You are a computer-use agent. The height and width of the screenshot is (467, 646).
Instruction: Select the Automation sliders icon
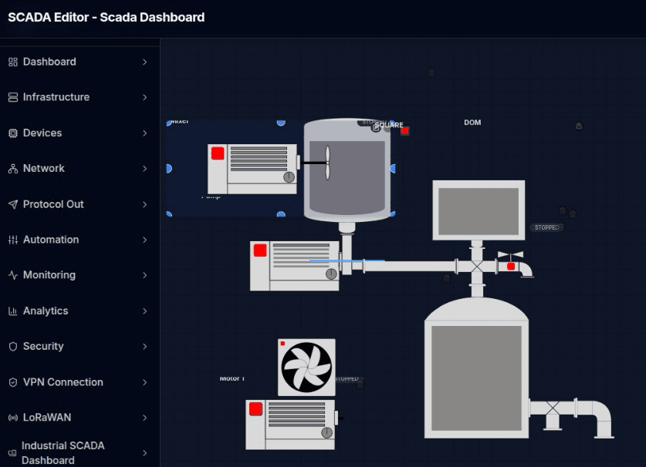click(x=11, y=240)
